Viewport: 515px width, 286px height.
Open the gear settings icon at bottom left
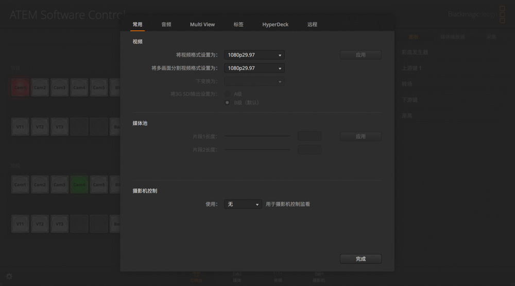9,276
